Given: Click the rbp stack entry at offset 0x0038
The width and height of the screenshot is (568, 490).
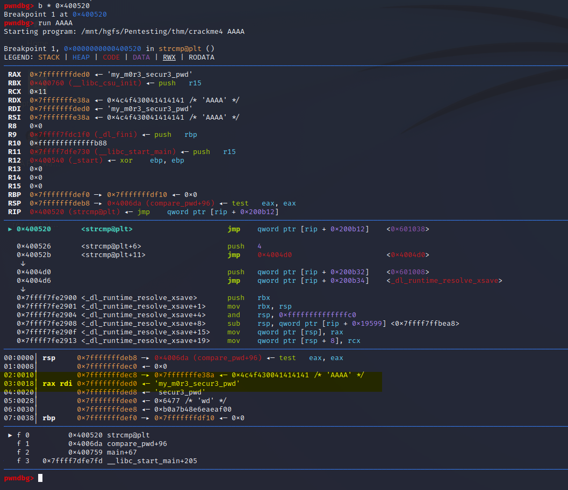Looking at the screenshot, I should click(49, 418).
